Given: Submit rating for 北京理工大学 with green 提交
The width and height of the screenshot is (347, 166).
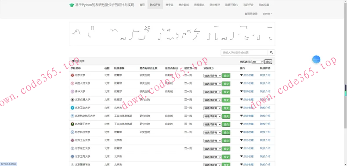Looking at the screenshot, I should (x=226, y=124).
